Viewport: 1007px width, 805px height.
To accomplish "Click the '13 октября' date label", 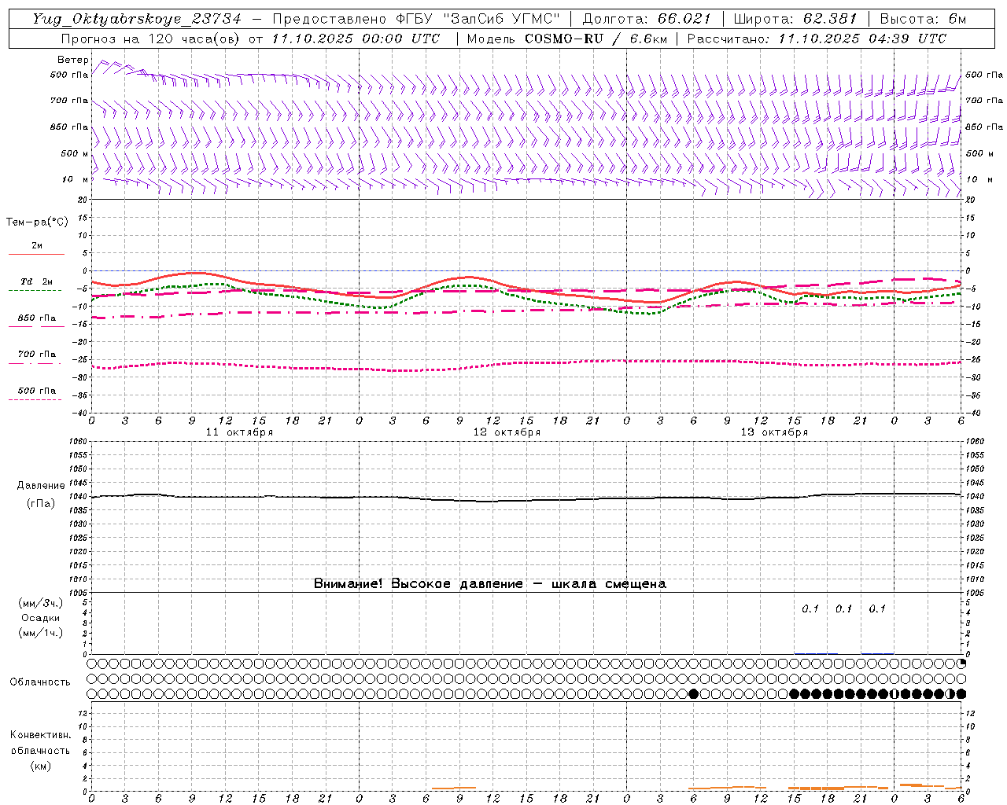I will pyautogui.click(x=774, y=432).
